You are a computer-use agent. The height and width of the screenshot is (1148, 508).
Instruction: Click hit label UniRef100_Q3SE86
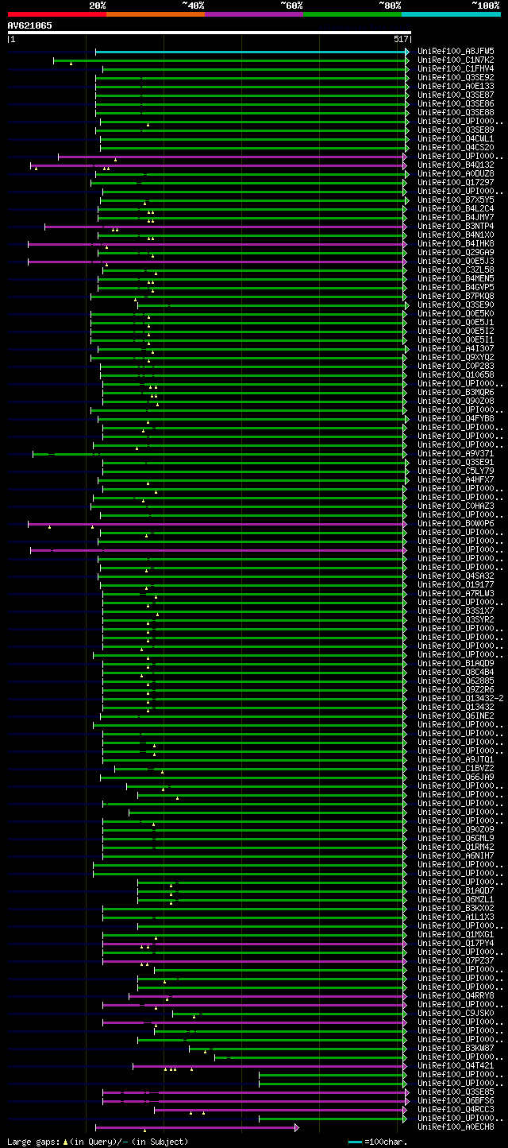pos(456,103)
